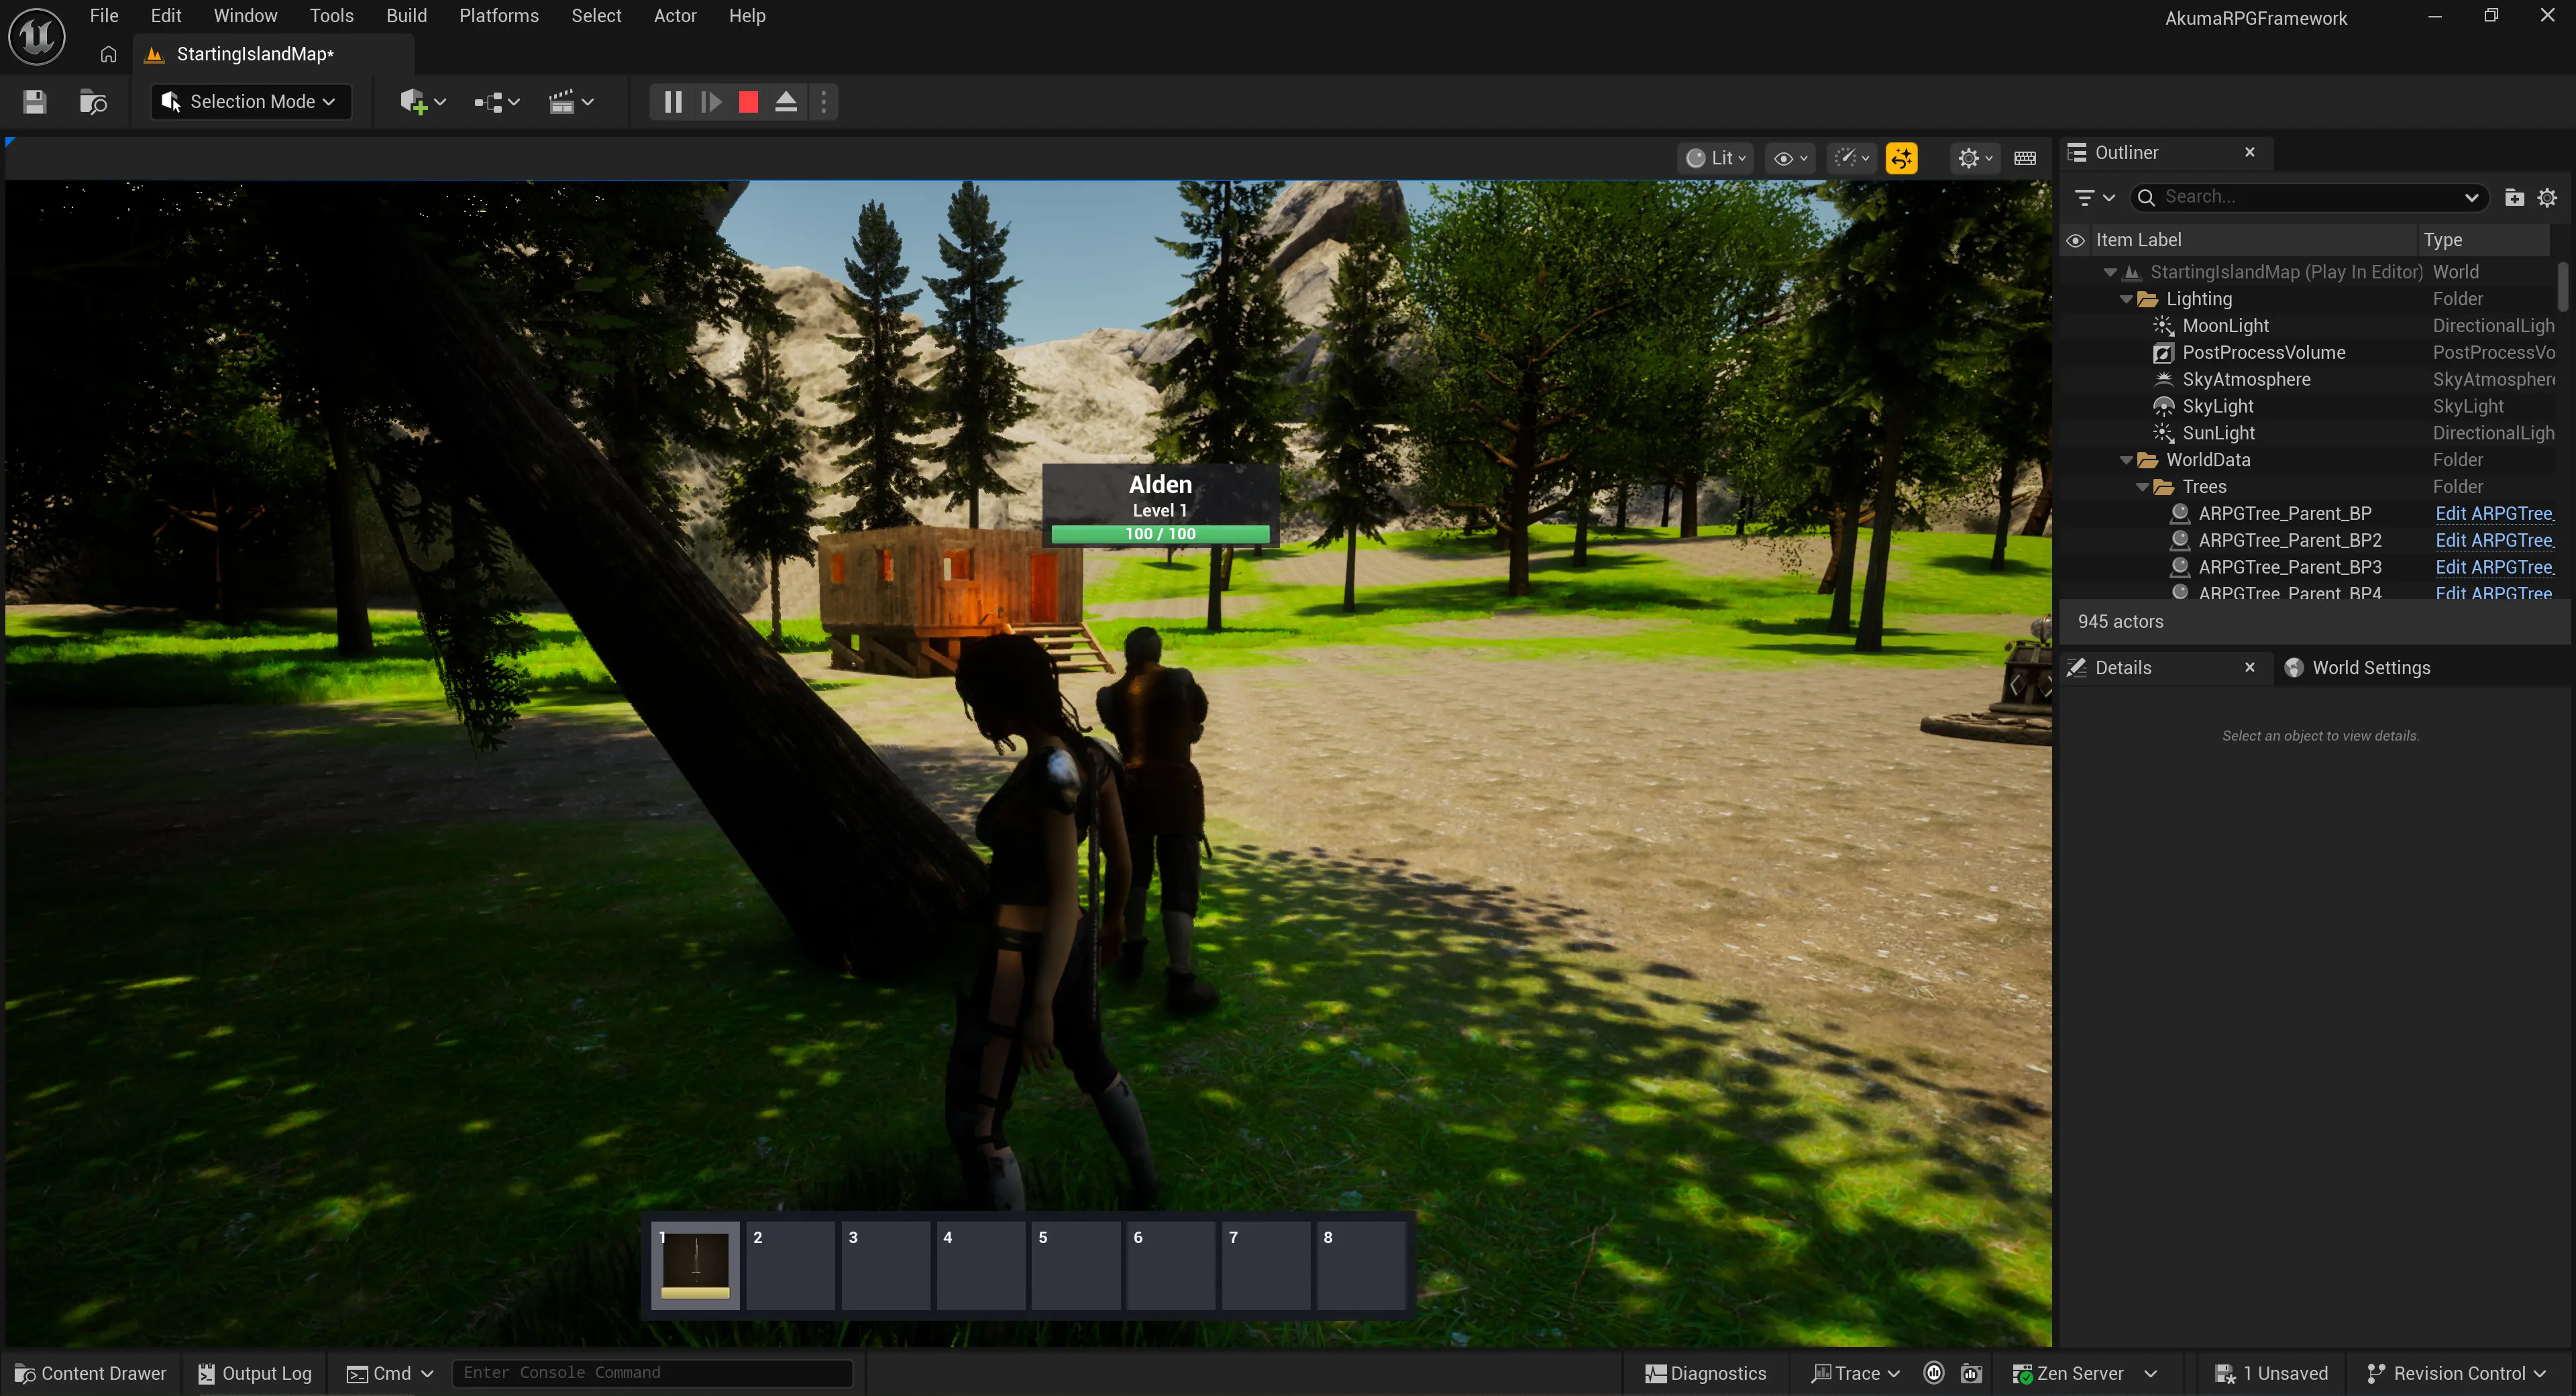Open the Edit menu
The height and width of the screenshot is (1396, 2576).
(166, 16)
